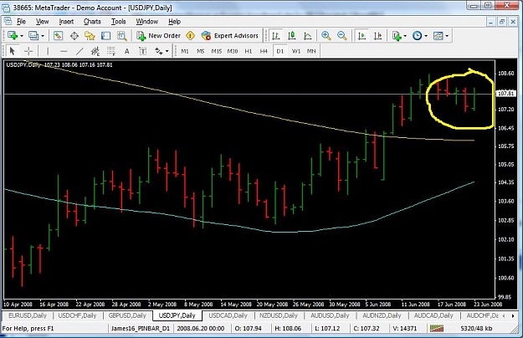Expand the profiles dropdown arrow
The width and height of the screenshot is (523, 338).
click(43, 36)
